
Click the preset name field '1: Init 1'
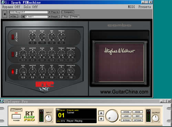click(36, 16)
